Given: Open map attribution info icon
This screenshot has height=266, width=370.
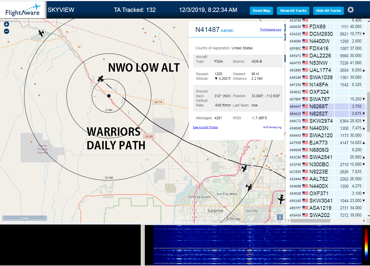Looking at the screenshot, I should [x=279, y=217].
